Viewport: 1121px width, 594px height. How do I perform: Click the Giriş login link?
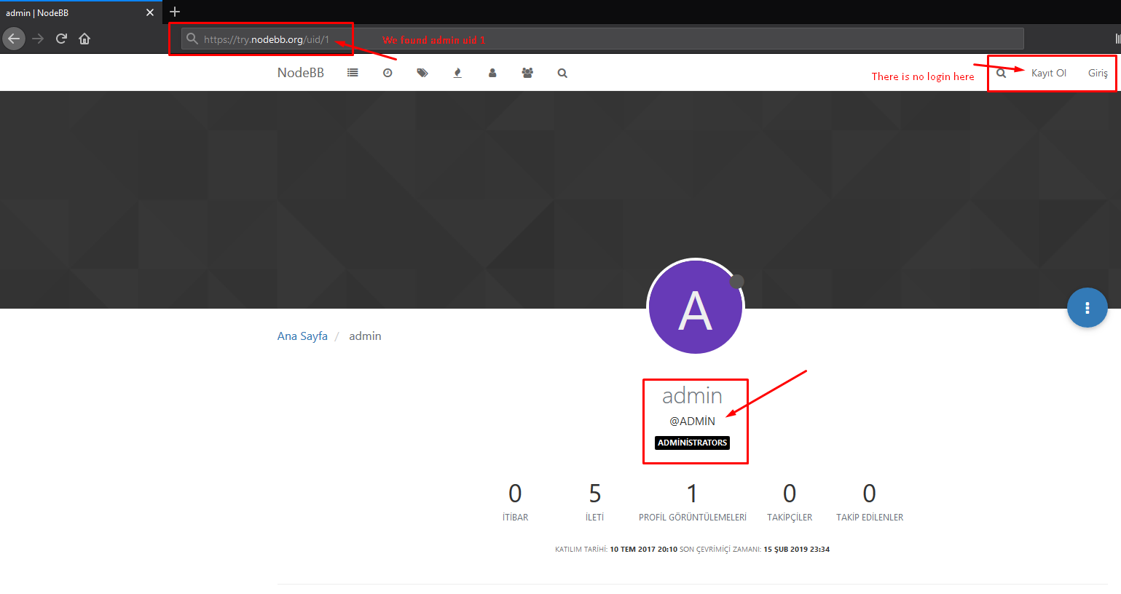(x=1098, y=73)
